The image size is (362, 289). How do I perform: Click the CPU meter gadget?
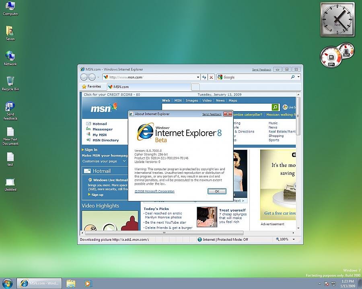331,57
